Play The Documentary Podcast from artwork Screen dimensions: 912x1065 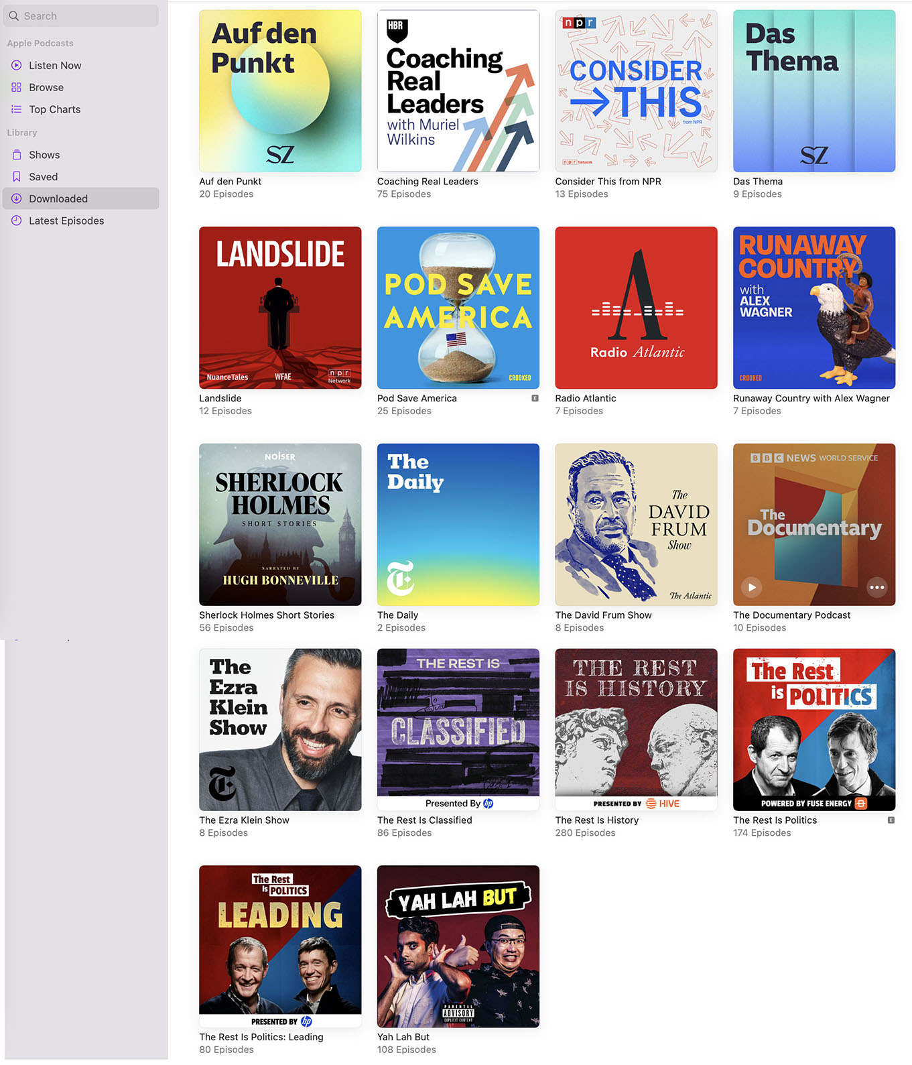coord(752,587)
